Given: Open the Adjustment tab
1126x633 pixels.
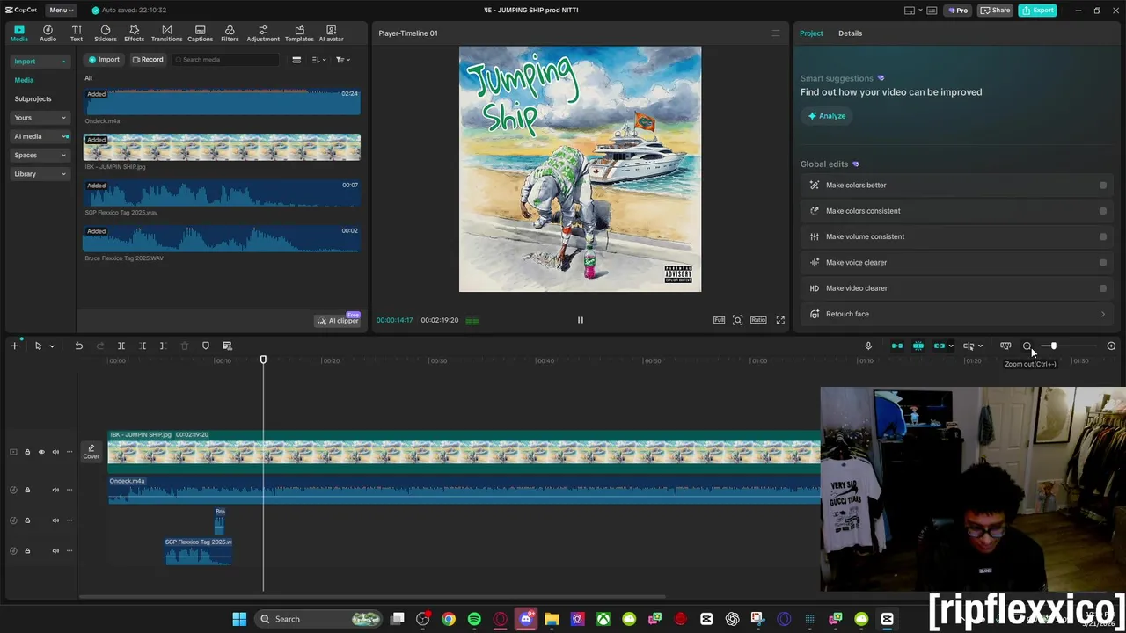Looking at the screenshot, I should click(263, 33).
